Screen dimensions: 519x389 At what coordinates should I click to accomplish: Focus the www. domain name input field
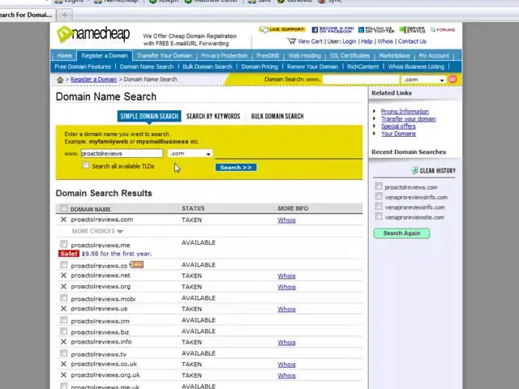(122, 153)
